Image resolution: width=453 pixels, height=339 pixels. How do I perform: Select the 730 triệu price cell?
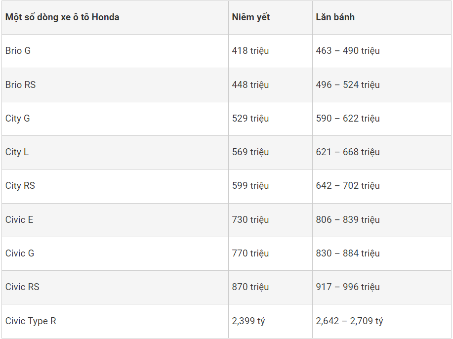[x=250, y=220]
